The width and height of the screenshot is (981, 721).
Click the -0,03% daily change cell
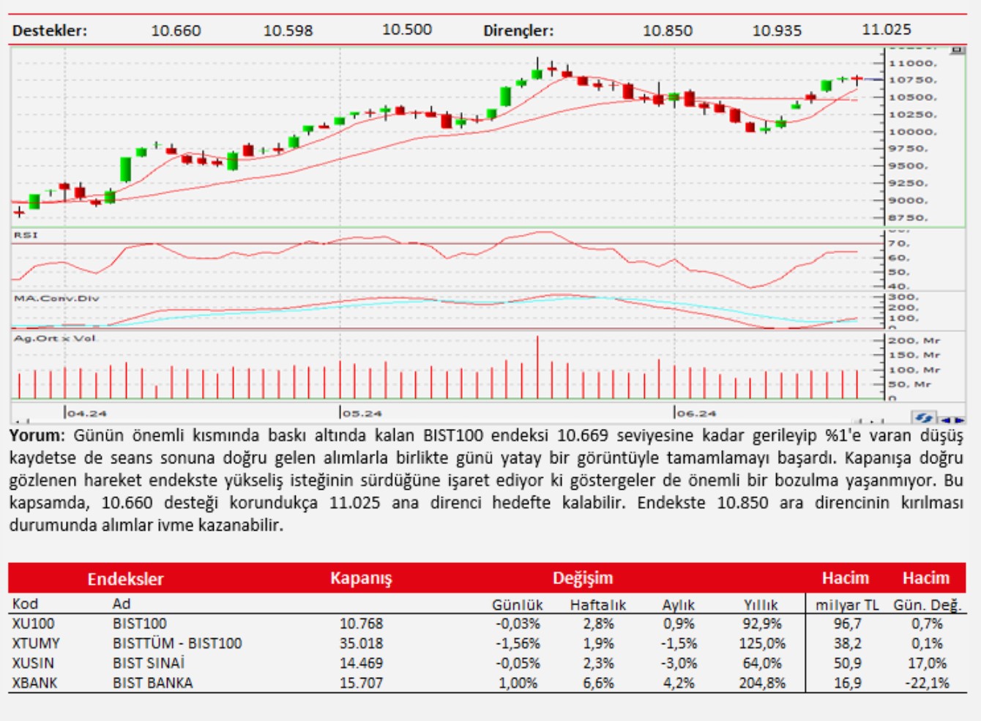click(x=518, y=624)
